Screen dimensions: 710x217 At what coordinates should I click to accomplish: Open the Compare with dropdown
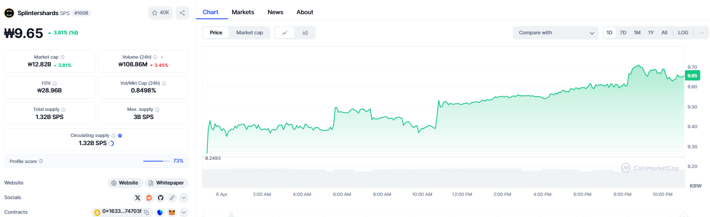pyautogui.click(x=556, y=33)
